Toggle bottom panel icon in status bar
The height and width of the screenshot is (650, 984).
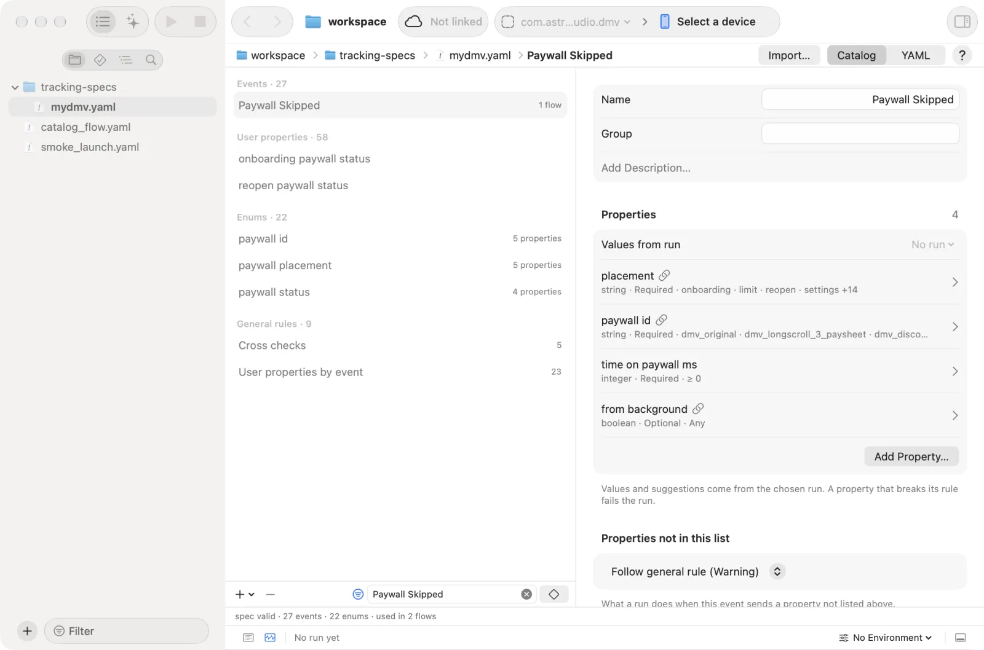point(960,638)
